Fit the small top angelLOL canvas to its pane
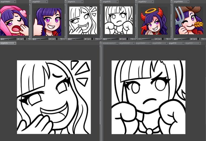The width and height of the screenshot is (206, 141). click(x=92, y=39)
